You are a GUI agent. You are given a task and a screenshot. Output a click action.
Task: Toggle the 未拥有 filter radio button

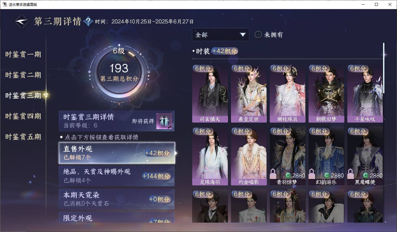[x=258, y=35]
